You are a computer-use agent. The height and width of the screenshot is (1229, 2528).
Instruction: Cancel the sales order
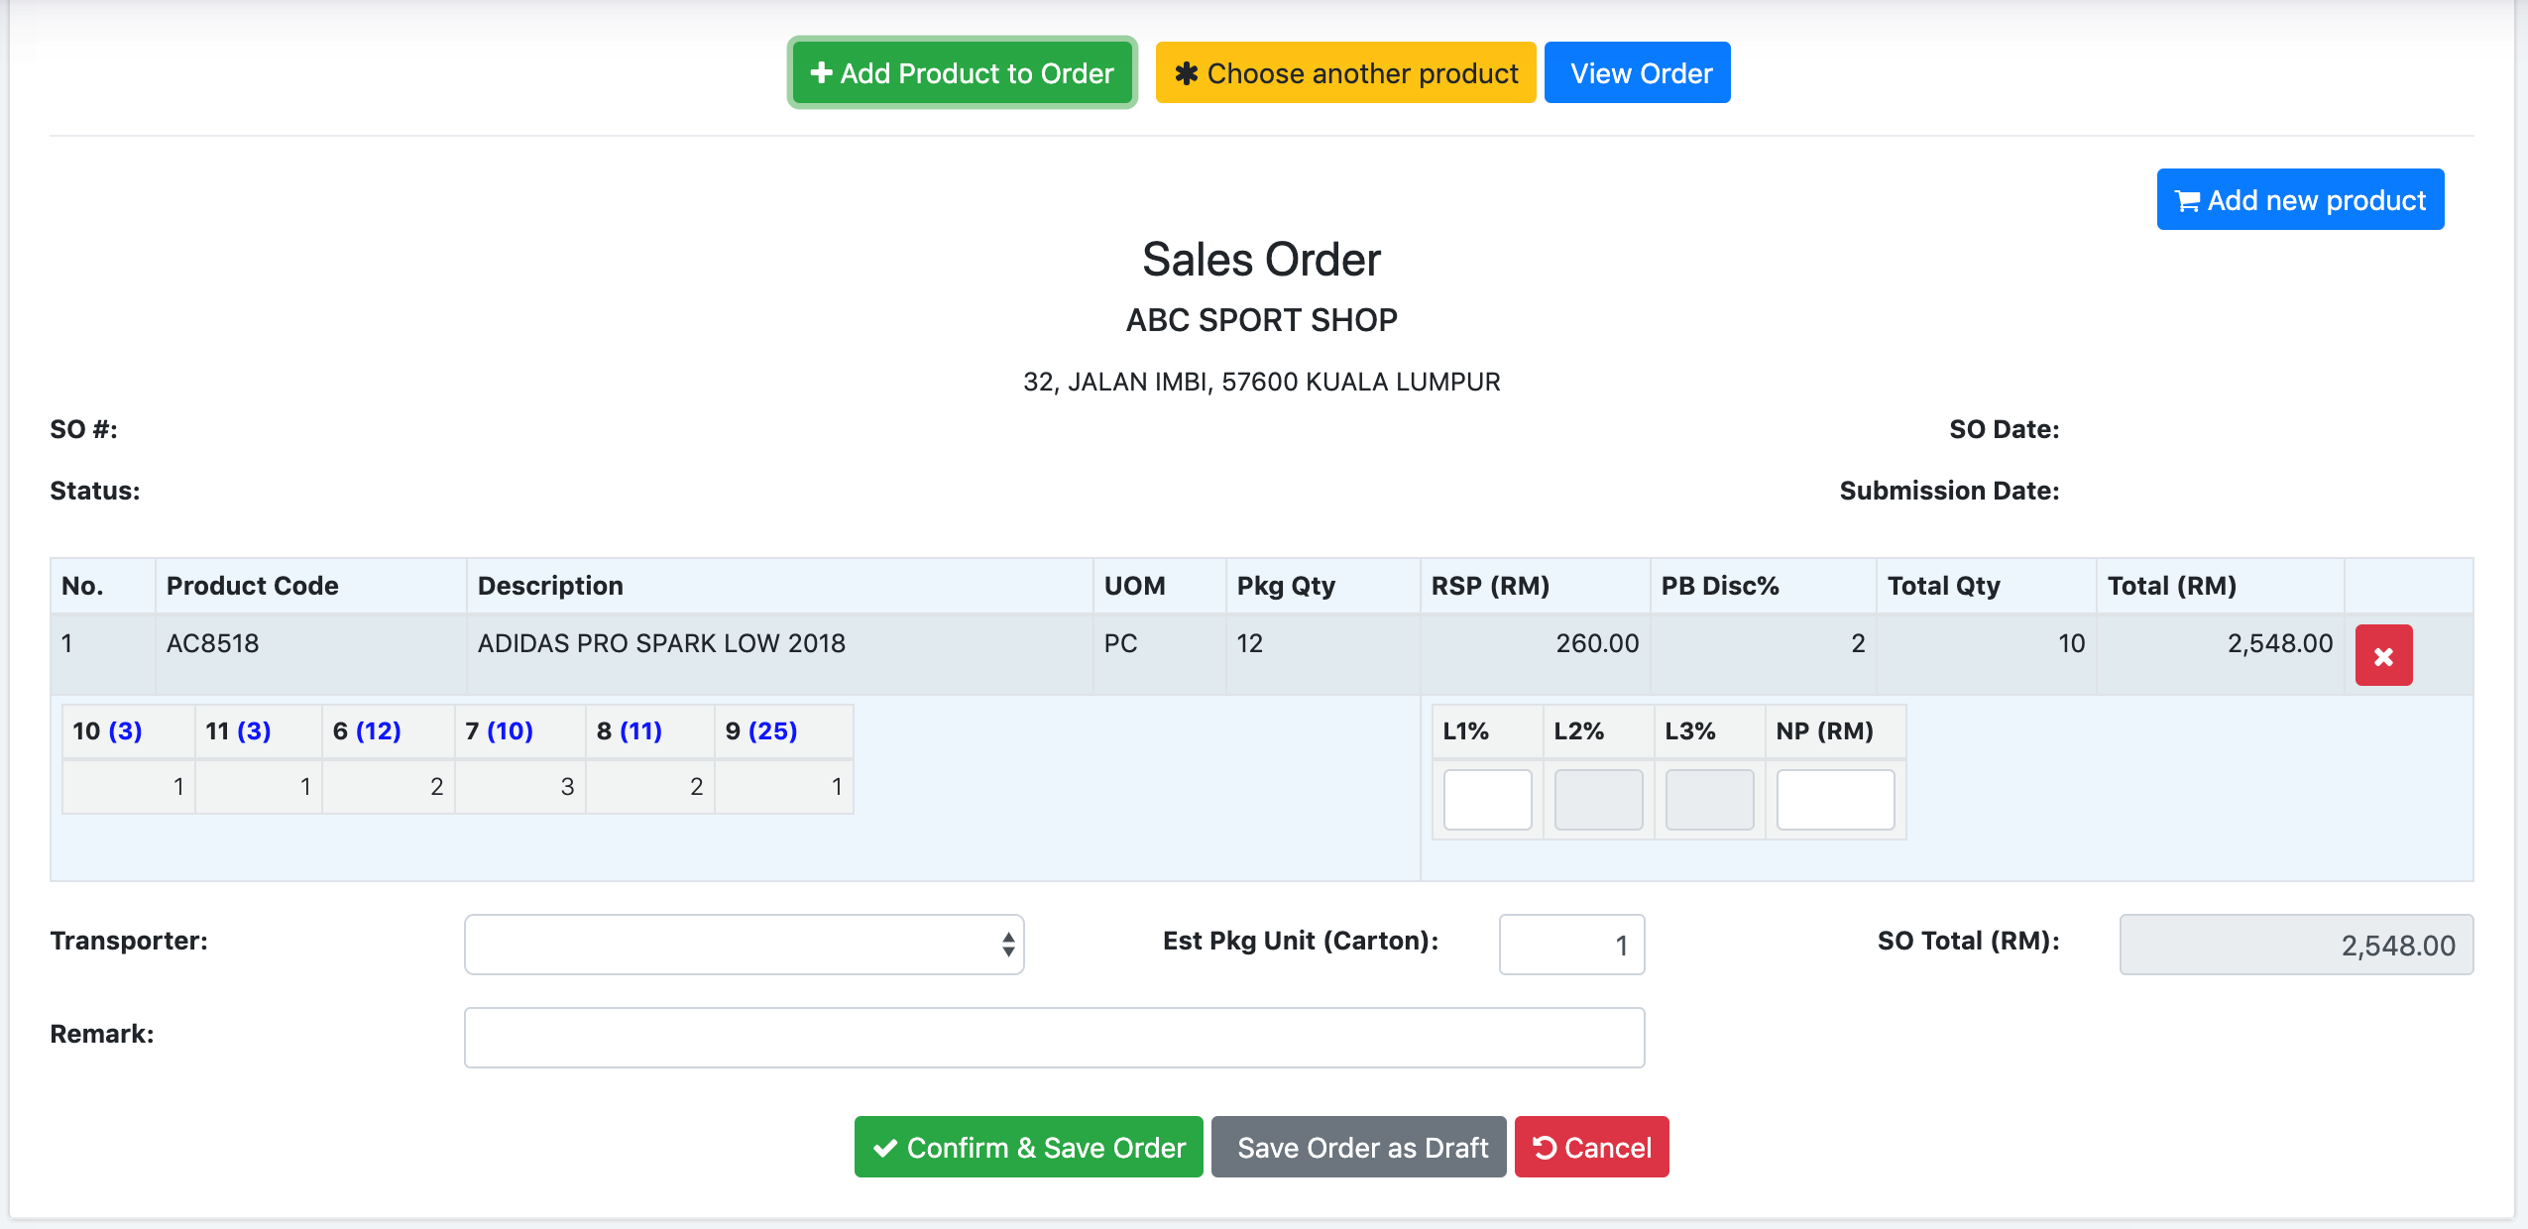pyautogui.click(x=1591, y=1148)
